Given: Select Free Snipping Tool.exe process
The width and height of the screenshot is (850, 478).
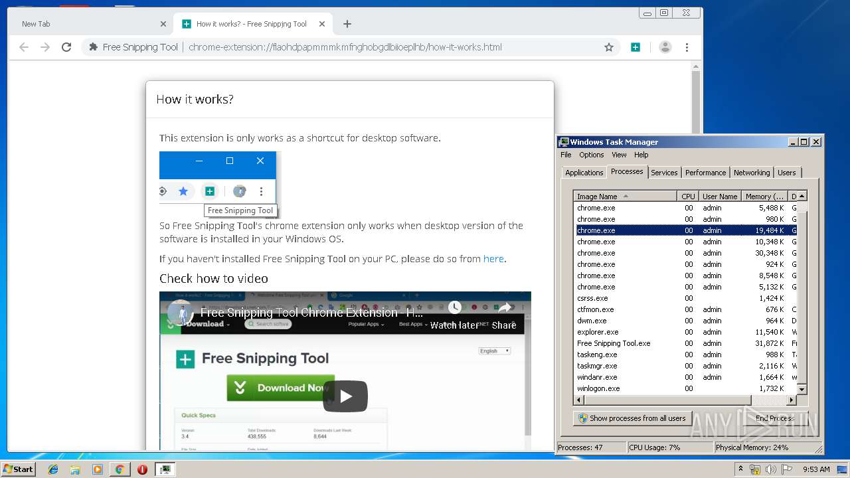Looking at the screenshot, I should 686,343.
